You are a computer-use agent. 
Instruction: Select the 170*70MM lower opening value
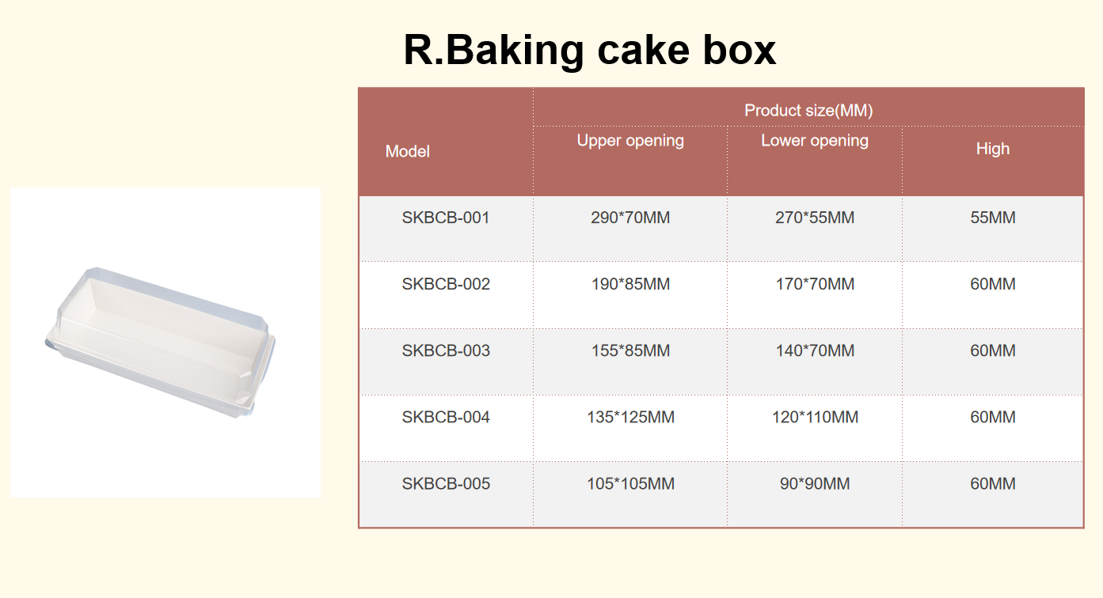coord(815,284)
